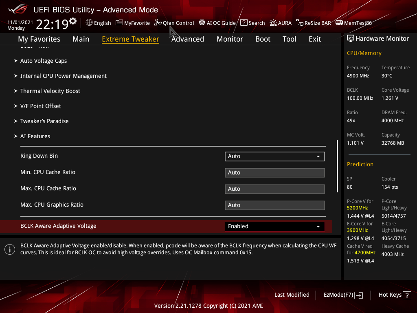Viewport: 417px width, 313px height.
Task: Click Max. CPU Graphics Ratio field
Action: click(x=275, y=205)
